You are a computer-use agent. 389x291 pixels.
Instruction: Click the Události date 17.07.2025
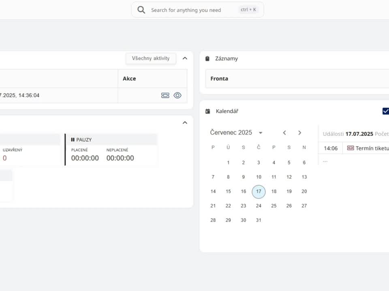tap(359, 134)
